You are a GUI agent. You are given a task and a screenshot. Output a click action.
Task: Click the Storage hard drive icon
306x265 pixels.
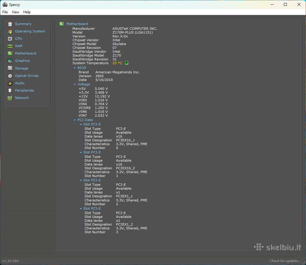[10, 68]
